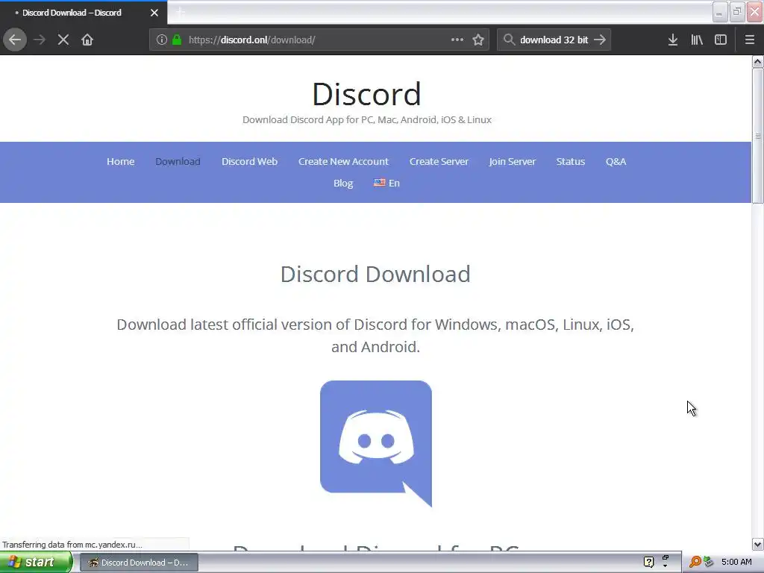Check the Status page link
Image resolution: width=764 pixels, height=573 pixels.
[x=571, y=161]
